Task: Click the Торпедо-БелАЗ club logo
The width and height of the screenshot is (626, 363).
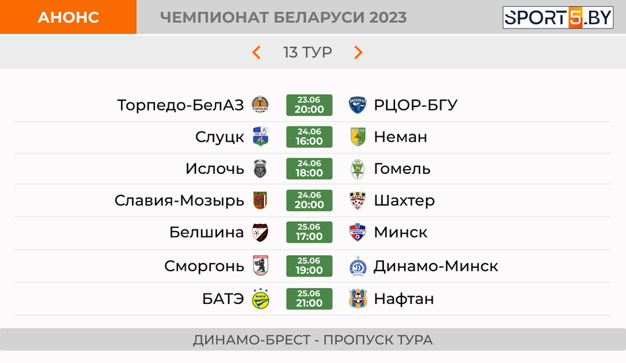Action: tap(260, 105)
